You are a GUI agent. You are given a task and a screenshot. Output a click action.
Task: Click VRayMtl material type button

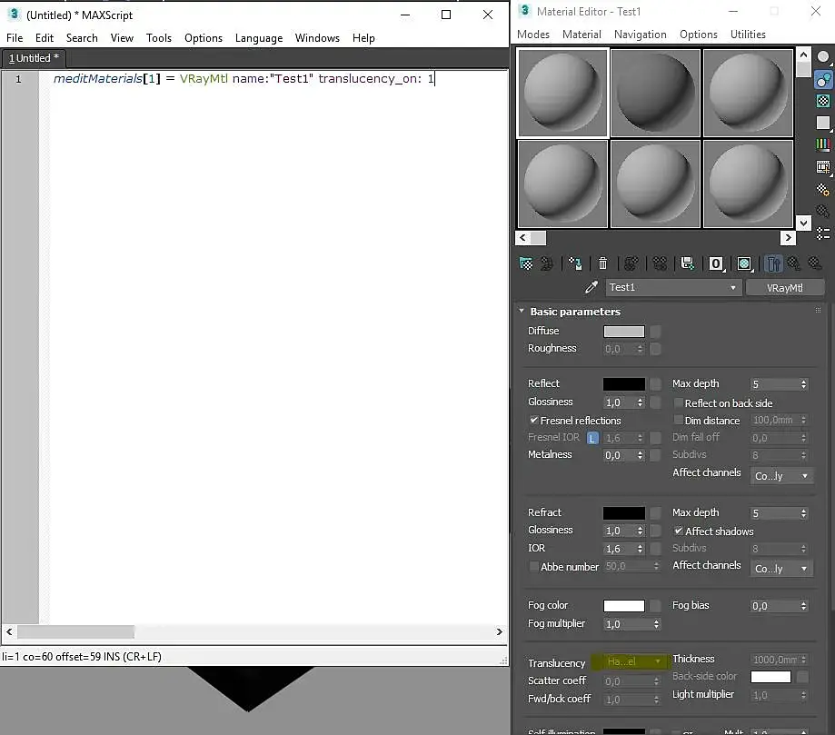pos(785,288)
